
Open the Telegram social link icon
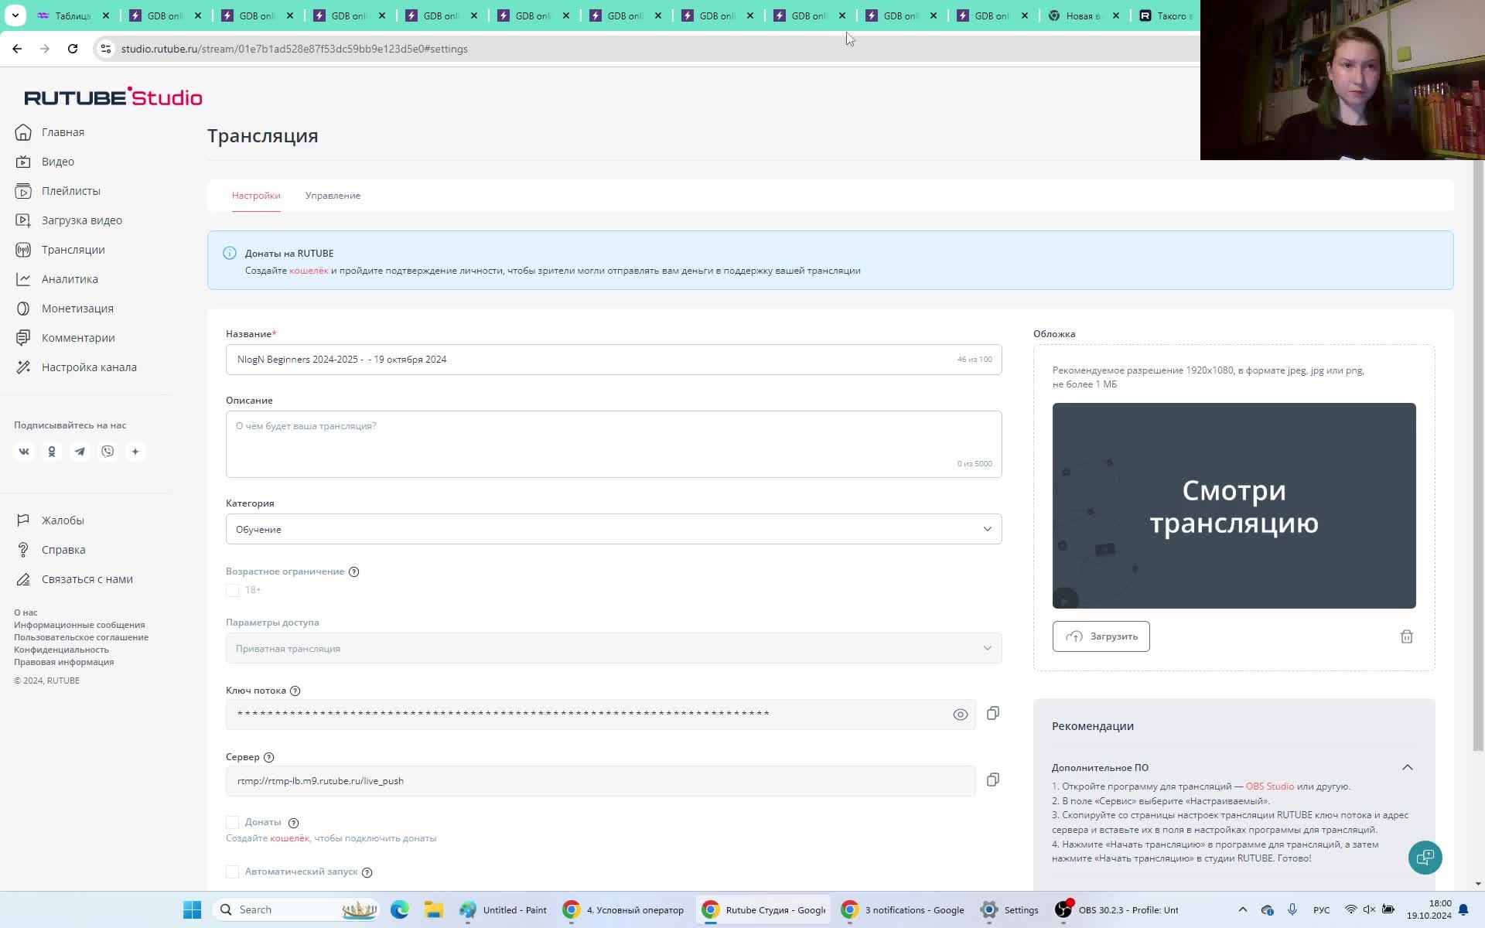(80, 452)
